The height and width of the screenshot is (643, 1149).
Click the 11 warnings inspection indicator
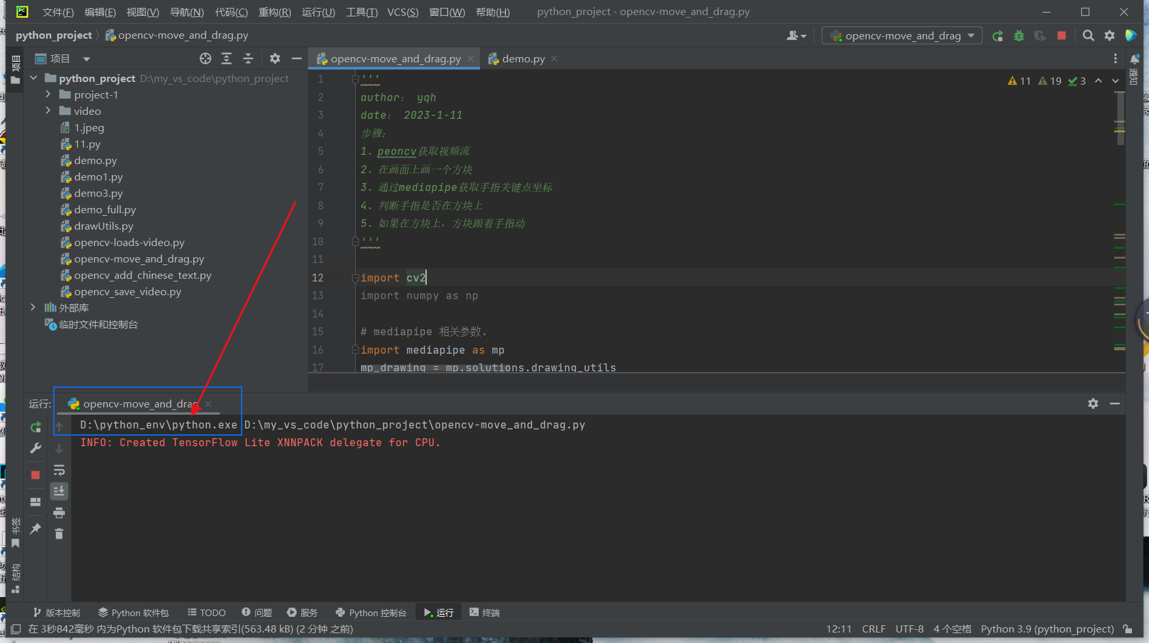point(1018,80)
